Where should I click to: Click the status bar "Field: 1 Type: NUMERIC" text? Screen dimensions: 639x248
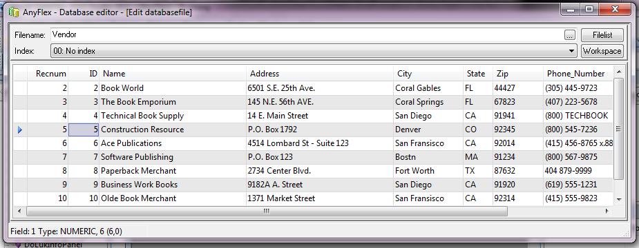(66, 231)
